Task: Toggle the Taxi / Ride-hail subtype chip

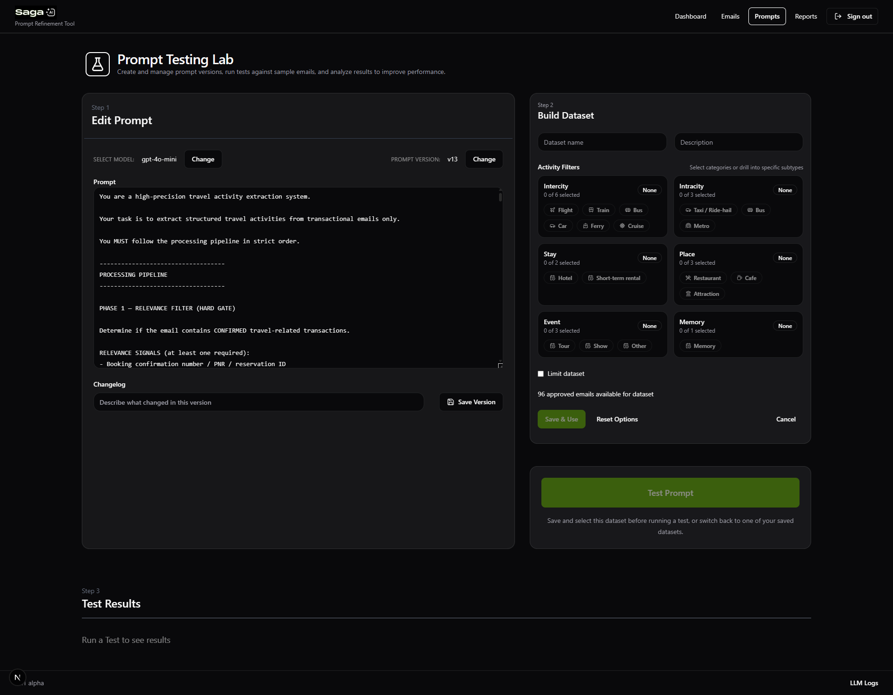Action: click(x=708, y=210)
